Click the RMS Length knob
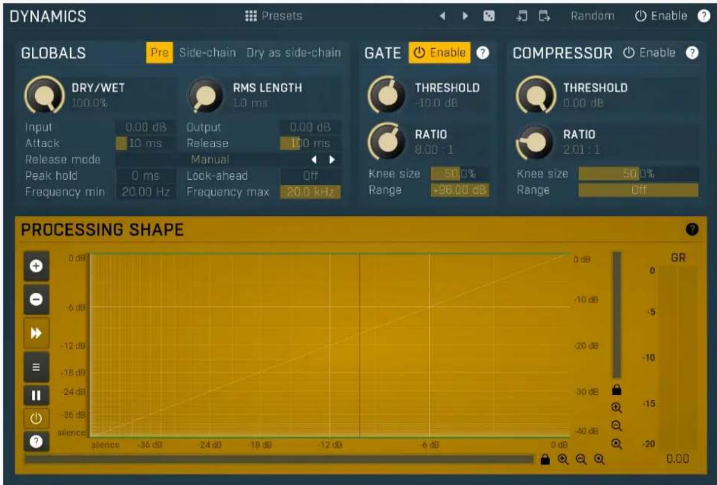The image size is (717, 485). (206, 95)
